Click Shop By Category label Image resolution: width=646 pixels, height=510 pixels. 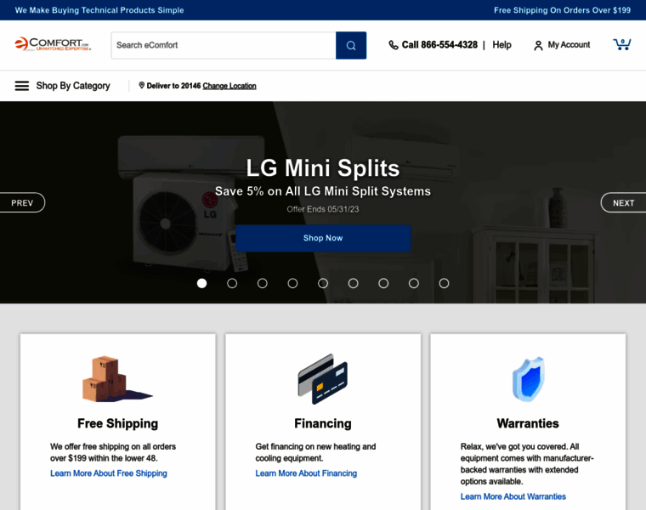[73, 86]
